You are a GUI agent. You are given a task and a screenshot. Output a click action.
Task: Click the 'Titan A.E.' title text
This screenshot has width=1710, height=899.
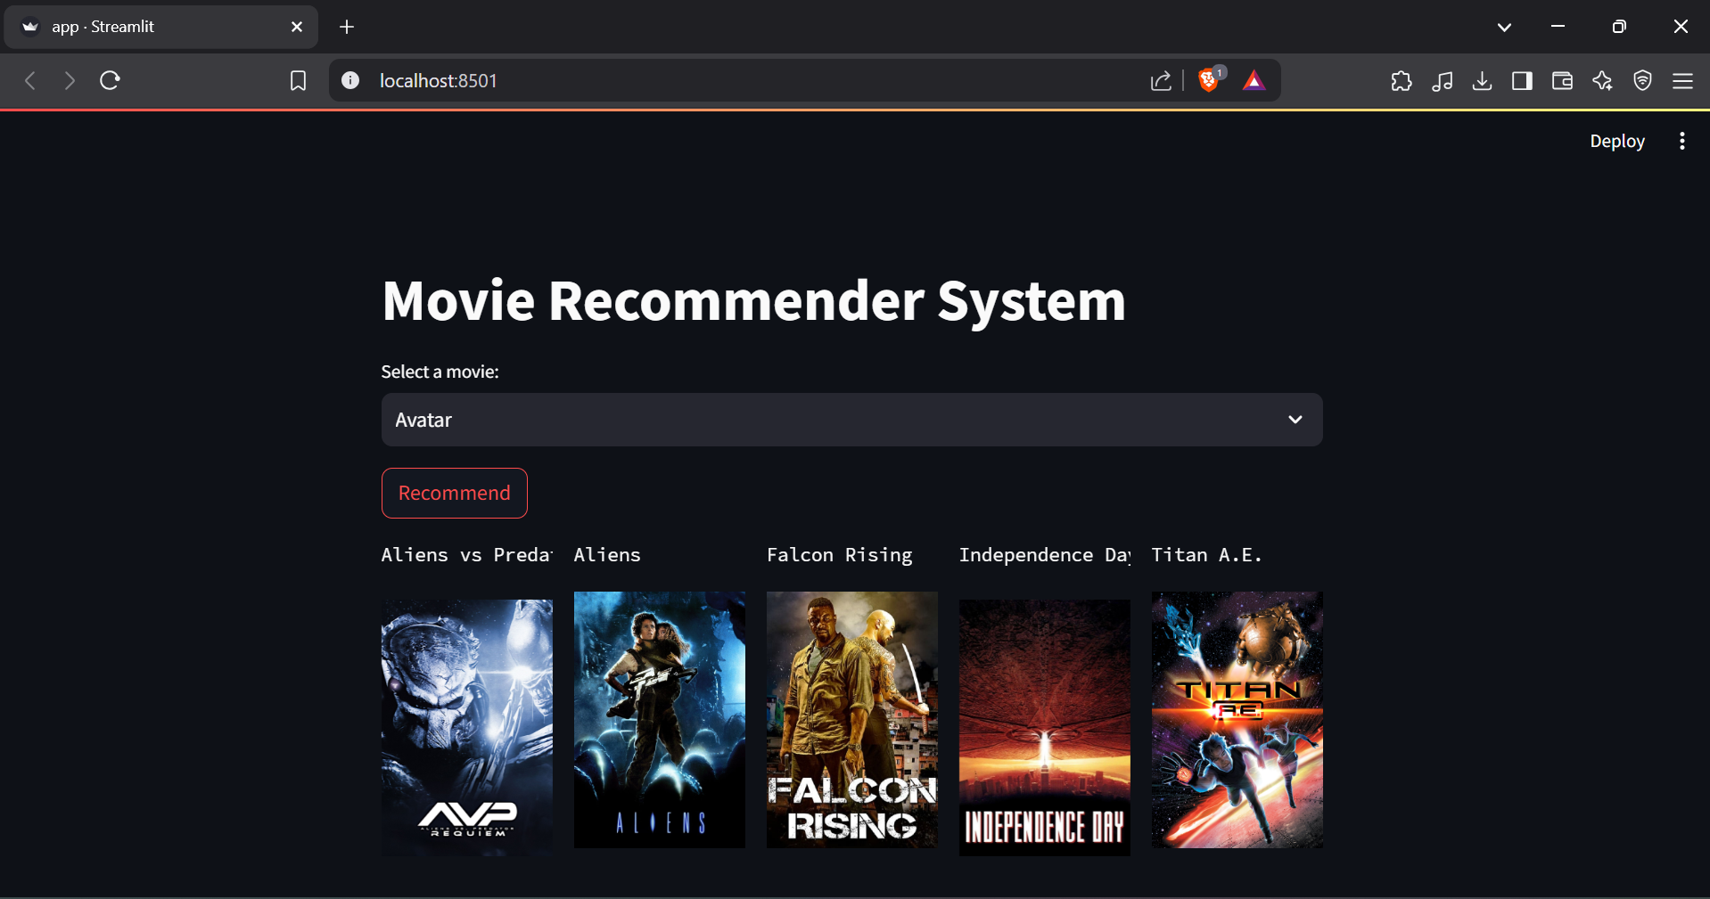point(1206,555)
